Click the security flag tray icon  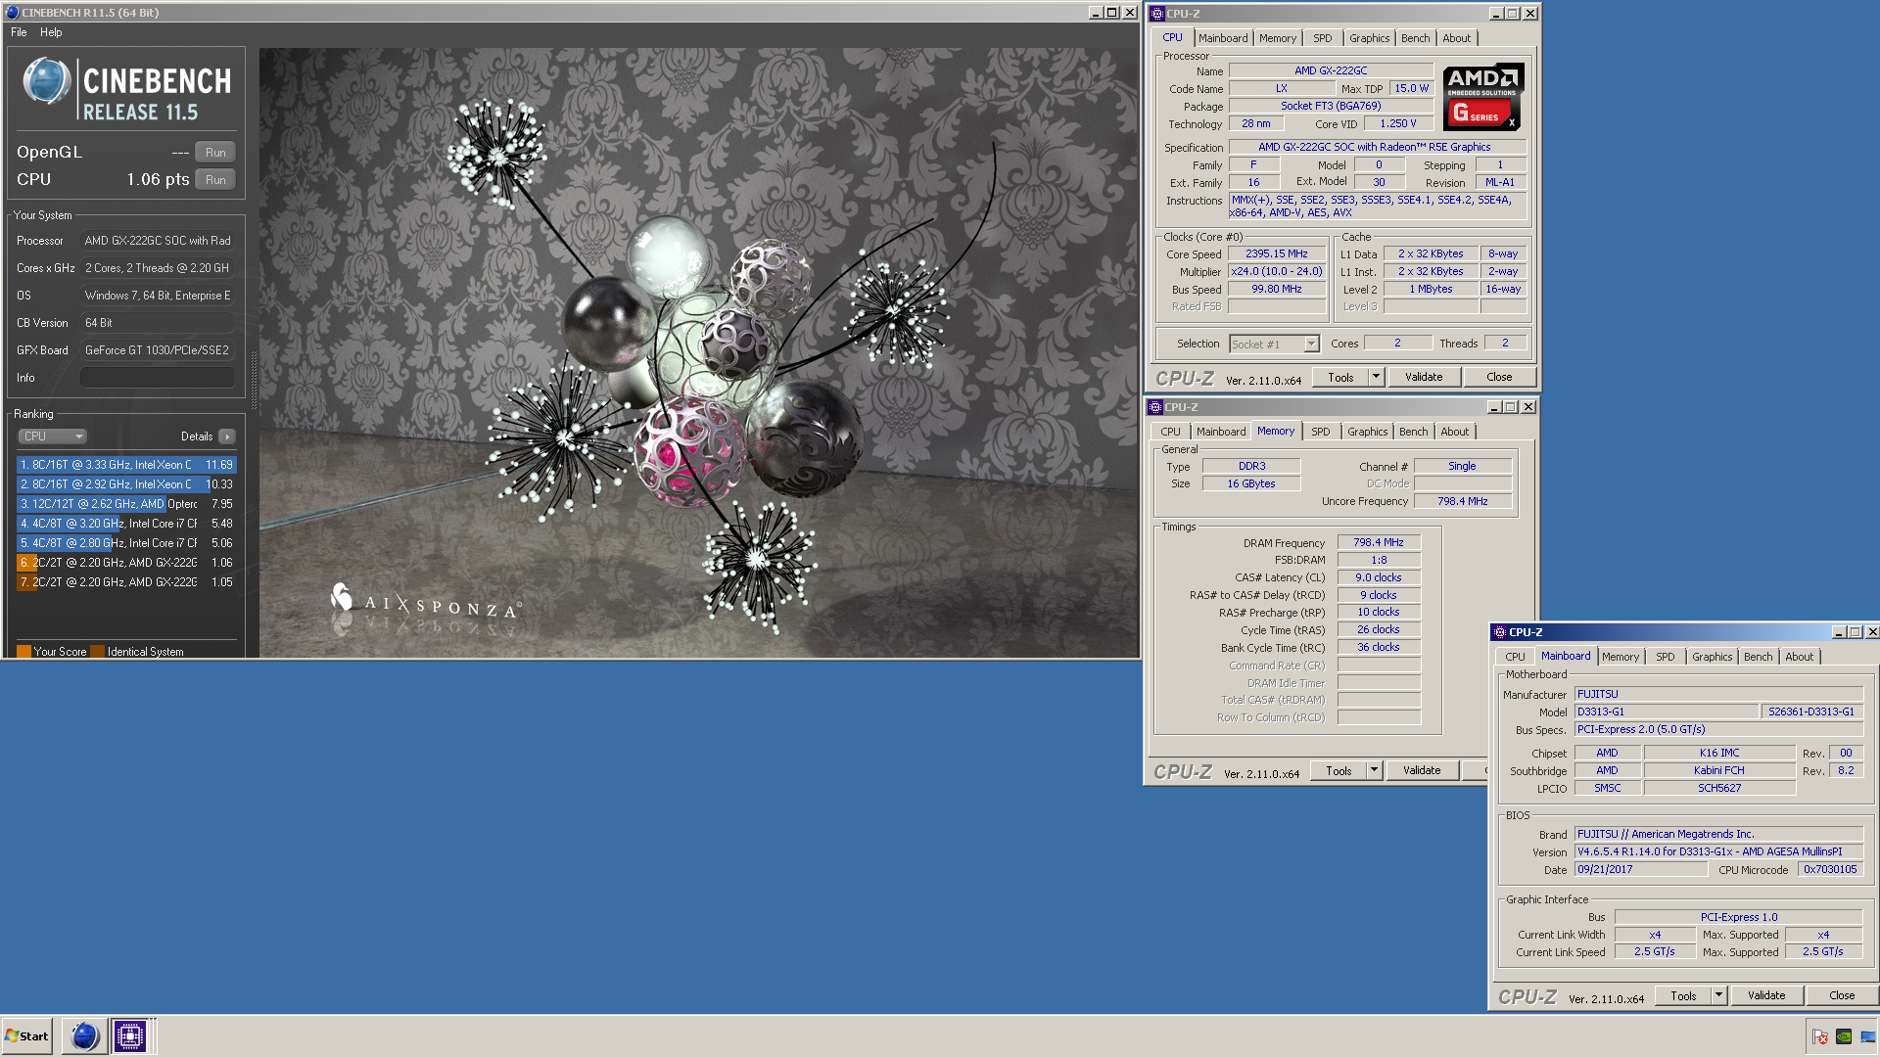[x=1820, y=1037]
